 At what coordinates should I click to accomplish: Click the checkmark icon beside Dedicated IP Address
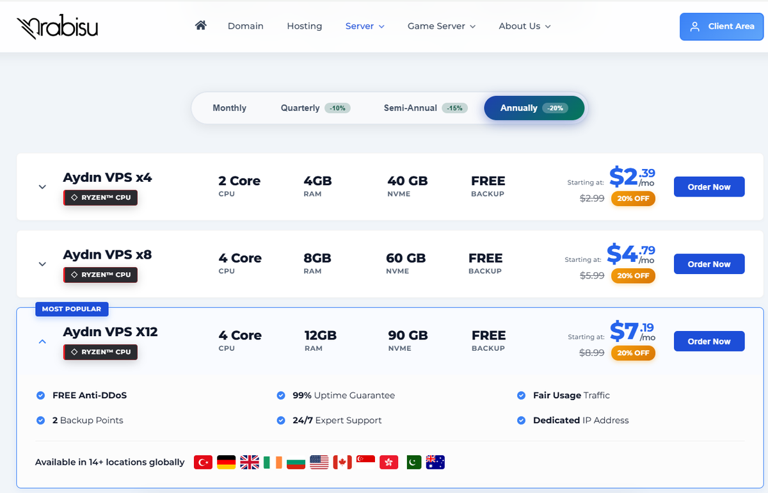[x=521, y=421]
